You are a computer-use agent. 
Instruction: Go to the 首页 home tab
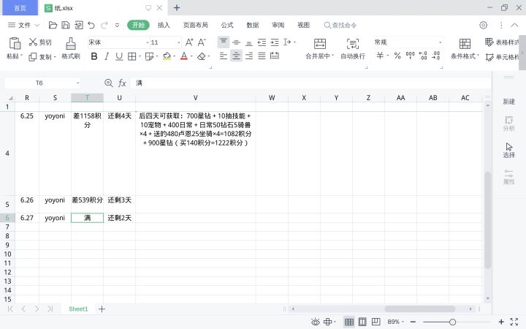20,8
